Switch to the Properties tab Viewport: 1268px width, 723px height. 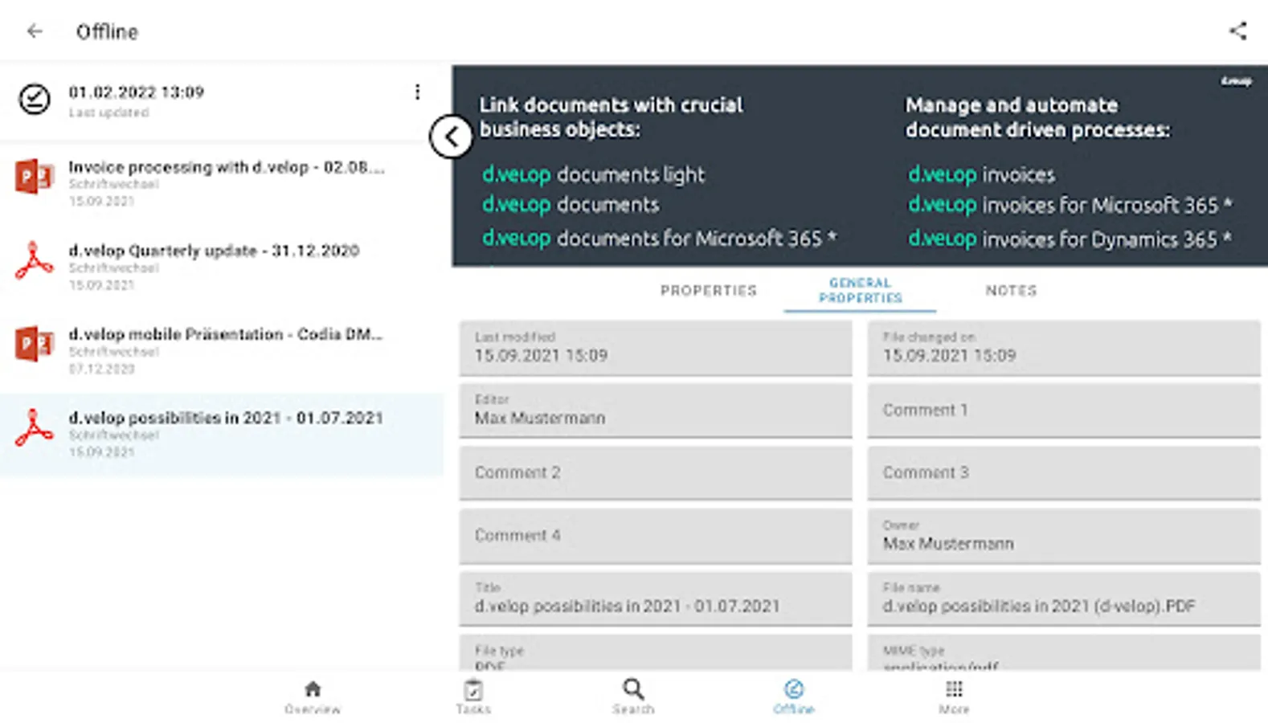click(709, 291)
